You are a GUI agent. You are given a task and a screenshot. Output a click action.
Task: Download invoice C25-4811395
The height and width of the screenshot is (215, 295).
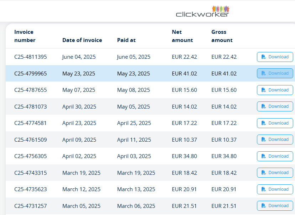click(x=275, y=57)
